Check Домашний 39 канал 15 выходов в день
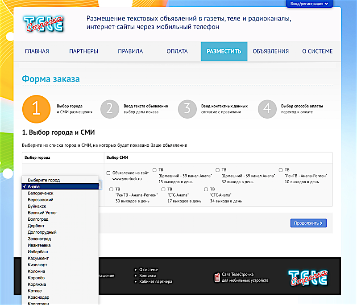 [154, 170]
